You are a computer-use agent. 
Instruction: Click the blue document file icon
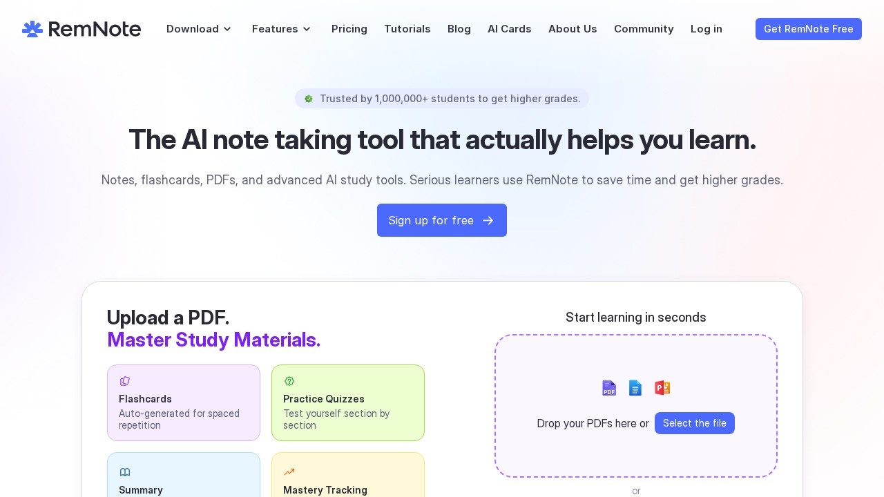pos(635,388)
